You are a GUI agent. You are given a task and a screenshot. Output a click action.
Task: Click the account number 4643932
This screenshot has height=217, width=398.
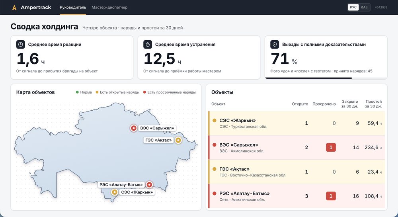point(381,7)
